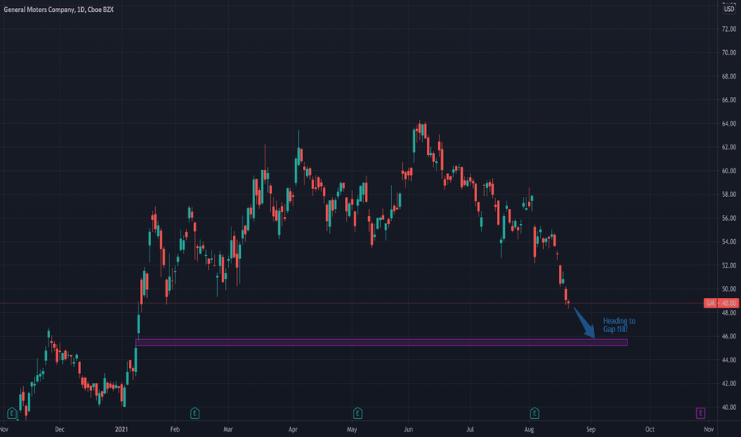This screenshot has width=741, height=437.
Task: Open the February earnings E marker
Action: pyautogui.click(x=195, y=413)
